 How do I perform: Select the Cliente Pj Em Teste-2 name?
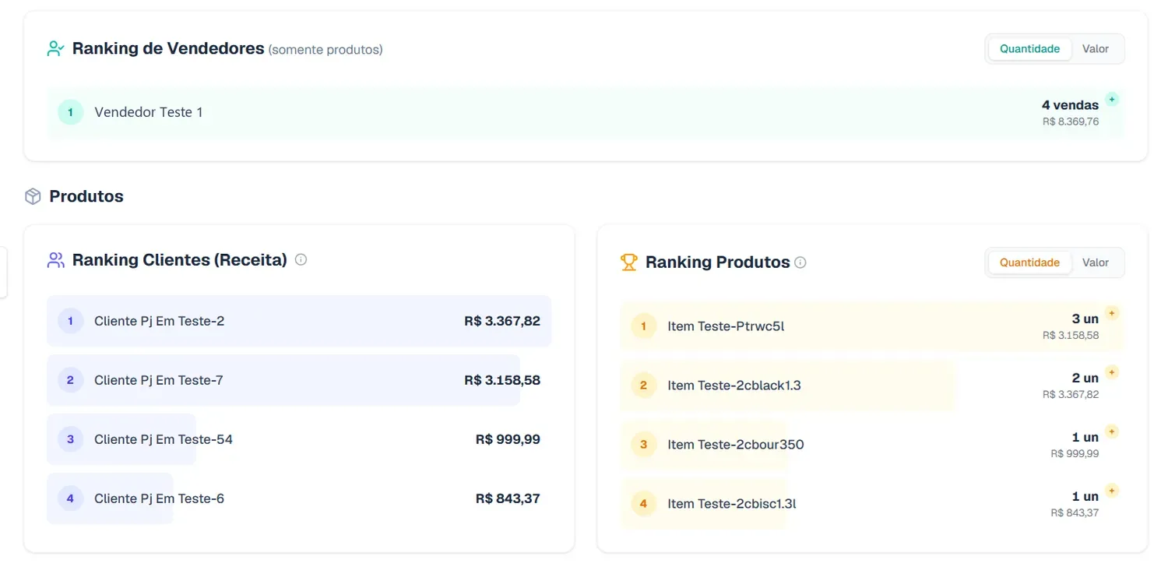(x=160, y=321)
